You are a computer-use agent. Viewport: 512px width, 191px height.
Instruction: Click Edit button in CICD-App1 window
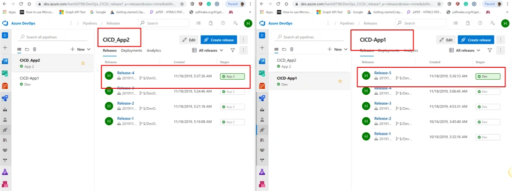point(446,40)
